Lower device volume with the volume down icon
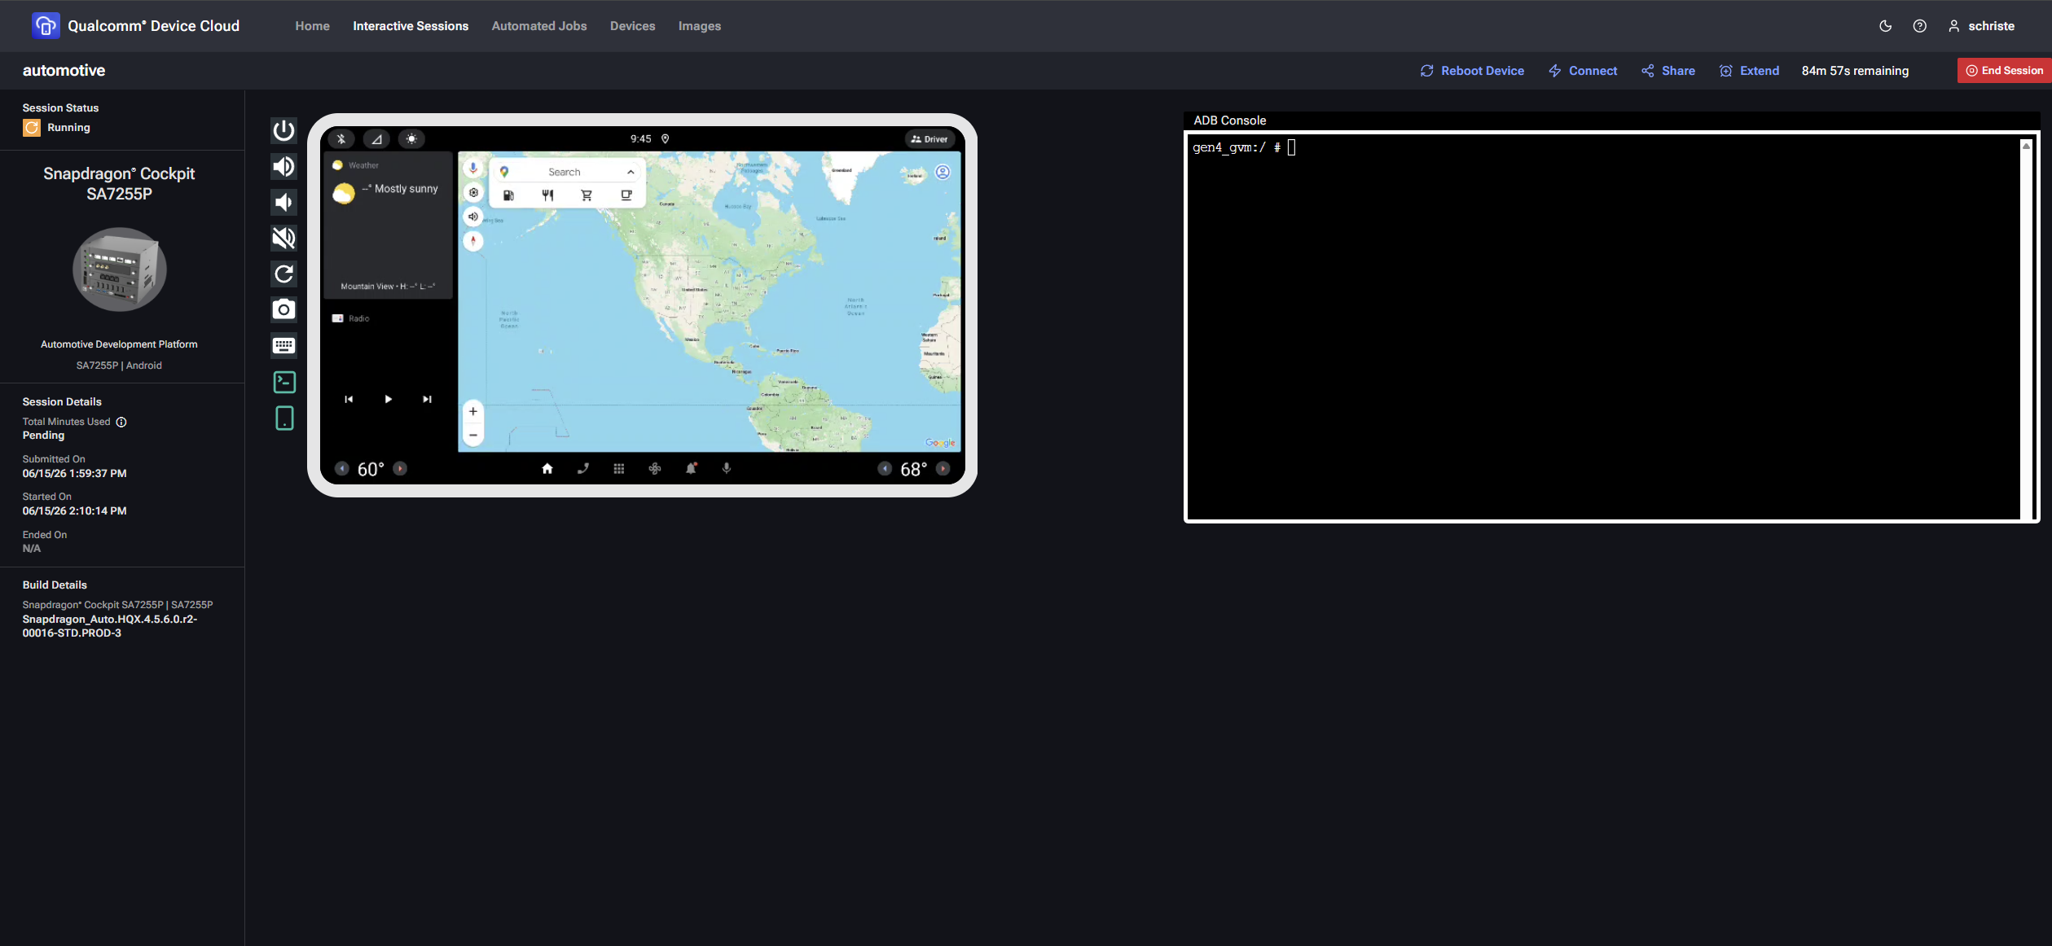This screenshot has width=2052, height=946. coord(283,203)
